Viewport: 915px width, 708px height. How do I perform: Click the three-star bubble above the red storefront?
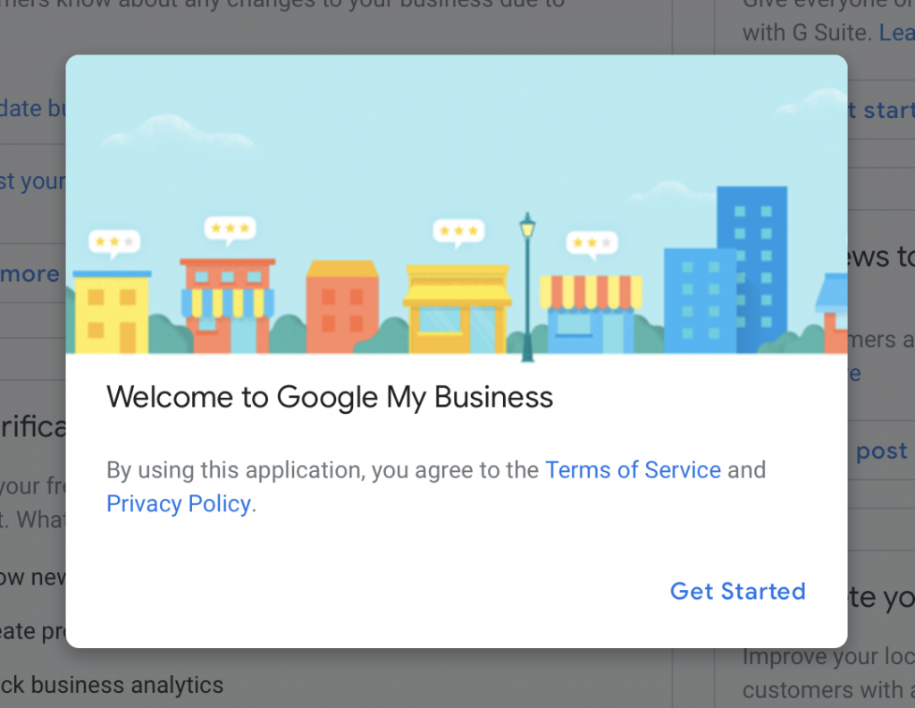click(230, 228)
